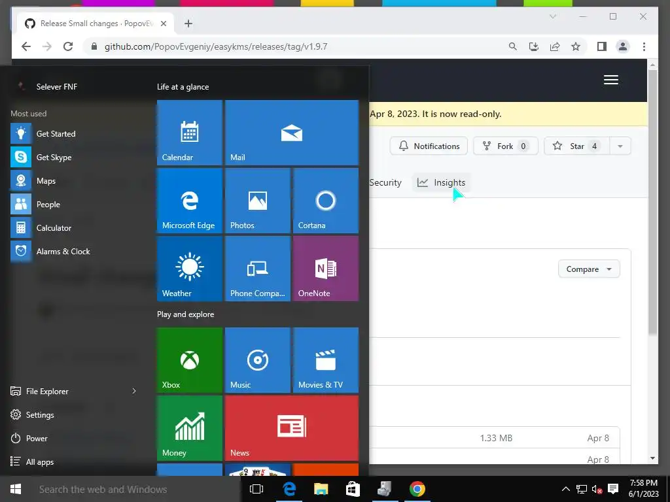This screenshot has width=670, height=502.
Task: Open the Security tab
Action: (385, 182)
